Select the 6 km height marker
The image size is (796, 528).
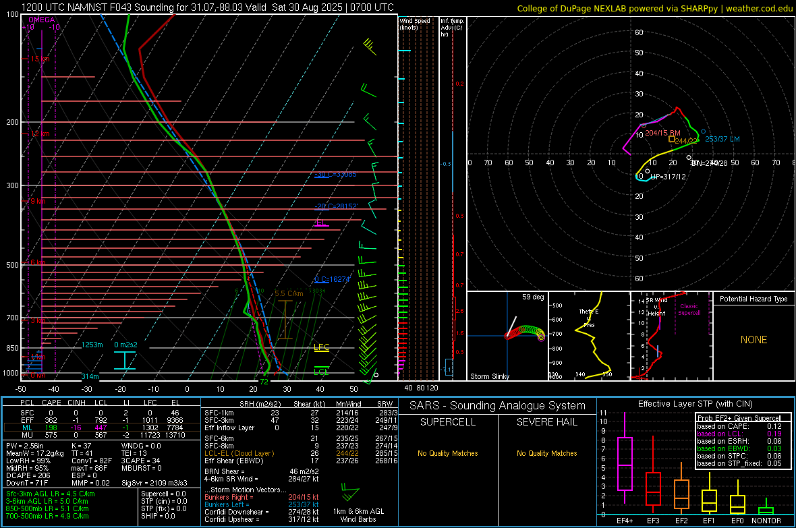click(38, 262)
